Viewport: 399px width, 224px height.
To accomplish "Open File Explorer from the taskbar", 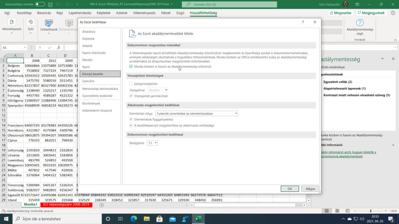I will (x=147, y=219).
